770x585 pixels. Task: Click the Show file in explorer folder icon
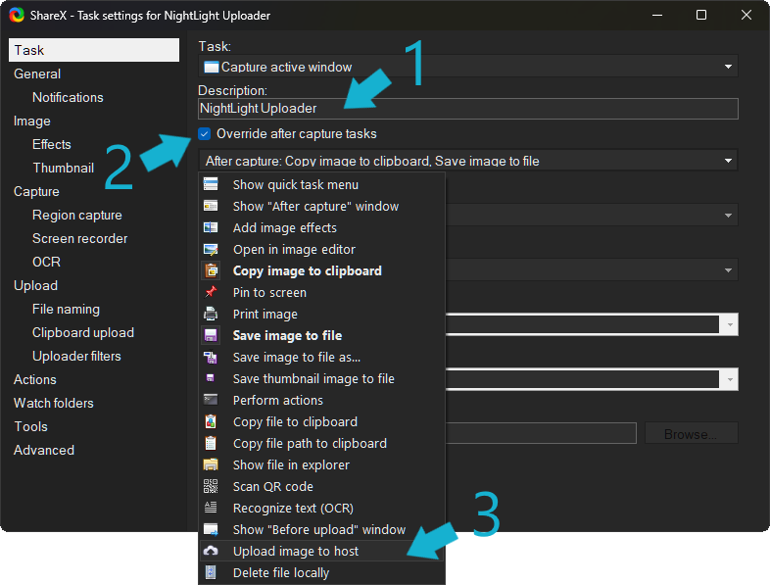tap(211, 465)
